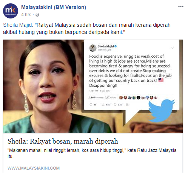
Task: Click the WWW.MALAYSIAKINI.COM source link
Action: (x=34, y=168)
